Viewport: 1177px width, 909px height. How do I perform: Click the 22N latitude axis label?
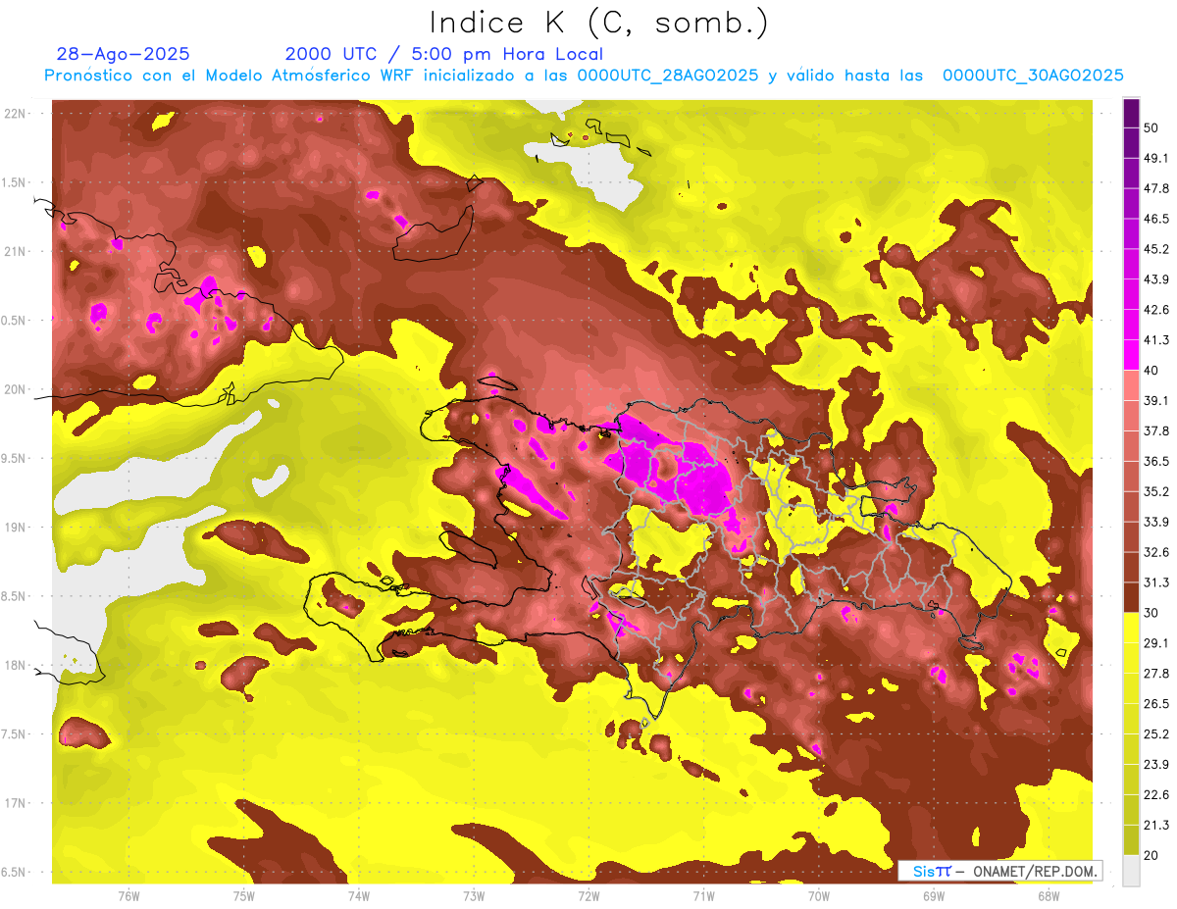[16, 114]
